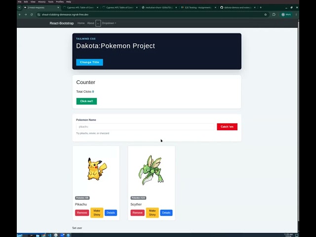
Task: Make Pikachu shiny
Action: click(97, 213)
